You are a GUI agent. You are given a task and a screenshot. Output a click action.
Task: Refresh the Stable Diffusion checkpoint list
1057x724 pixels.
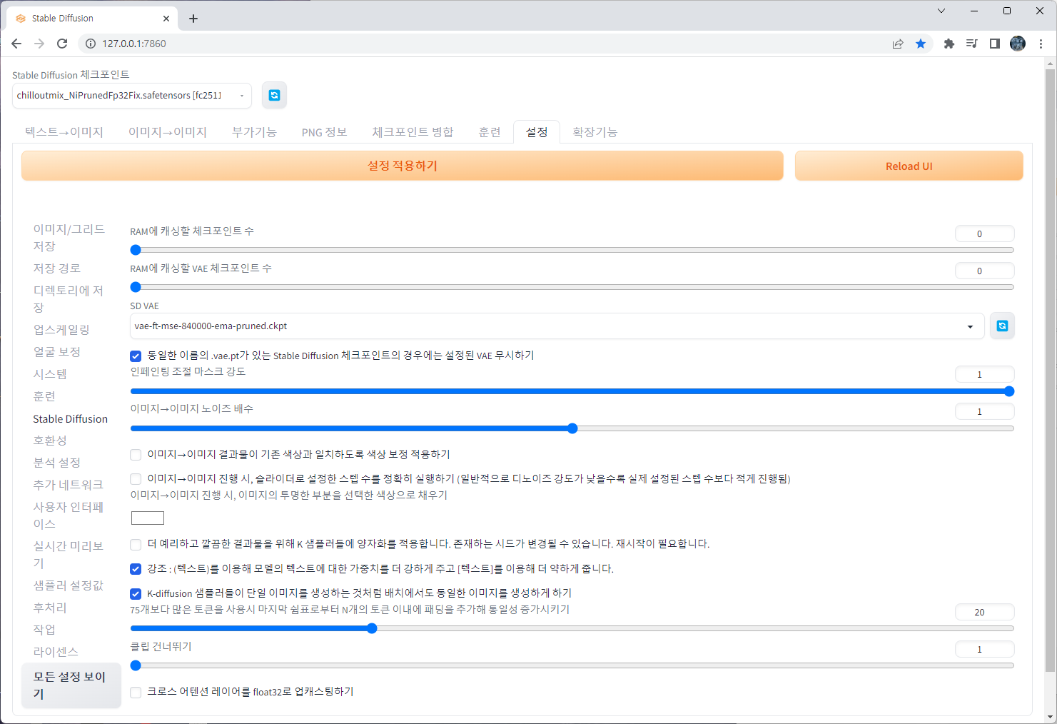pyautogui.click(x=274, y=96)
